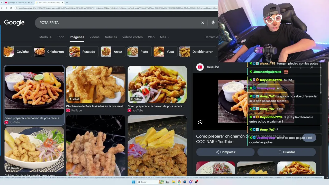Open the selected chicharrón de pota thumbnail
The image size is (329, 185).
(x=34, y=90)
